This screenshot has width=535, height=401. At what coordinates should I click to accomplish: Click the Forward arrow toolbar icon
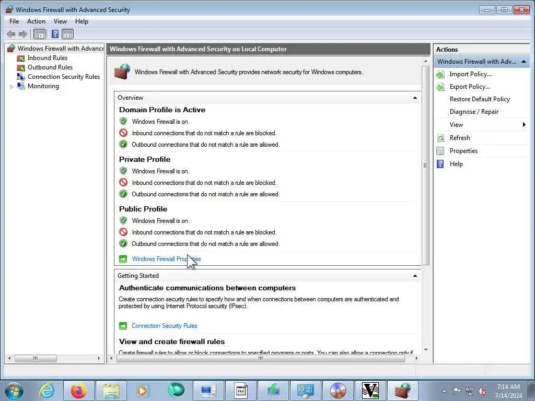coord(23,34)
